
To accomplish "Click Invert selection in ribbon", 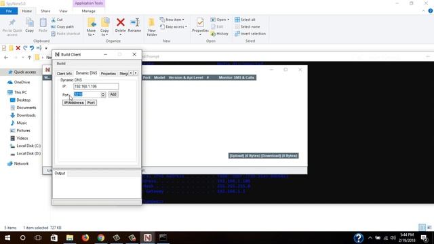I will [x=250, y=34].
